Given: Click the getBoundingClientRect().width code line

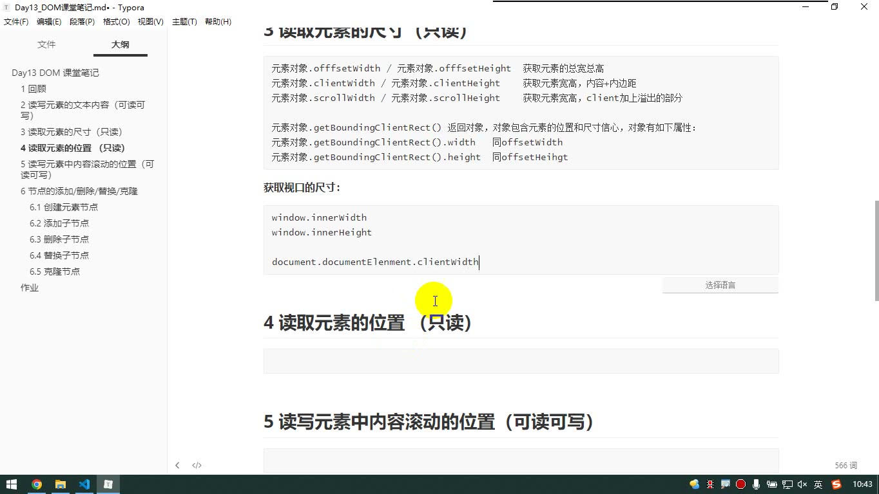Looking at the screenshot, I should pos(417,142).
